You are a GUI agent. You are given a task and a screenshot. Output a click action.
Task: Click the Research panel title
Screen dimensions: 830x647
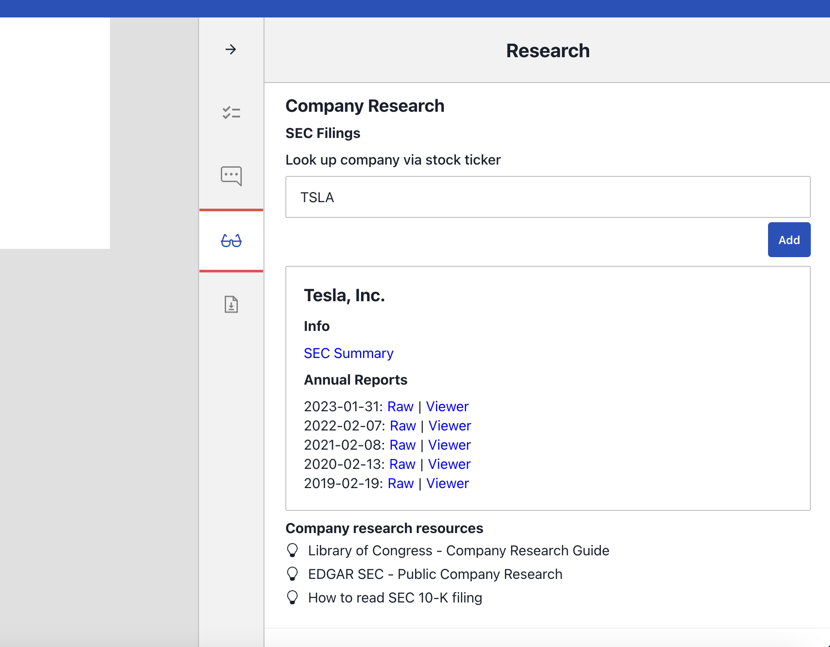(548, 51)
